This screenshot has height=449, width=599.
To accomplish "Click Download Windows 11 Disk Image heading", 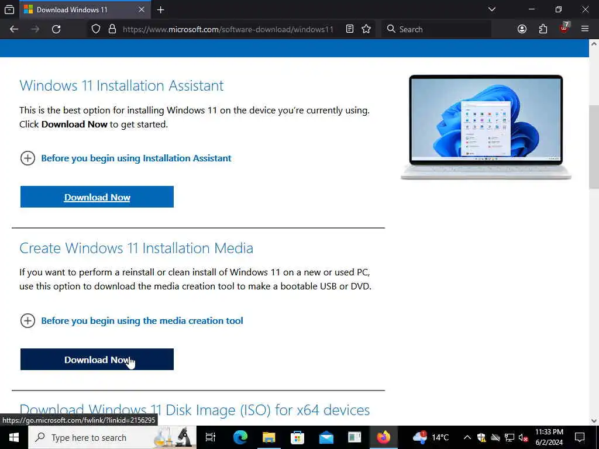I will tap(194, 410).
